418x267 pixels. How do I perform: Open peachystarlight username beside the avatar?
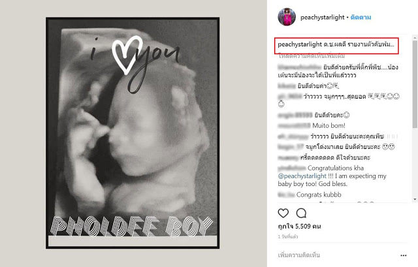click(323, 16)
